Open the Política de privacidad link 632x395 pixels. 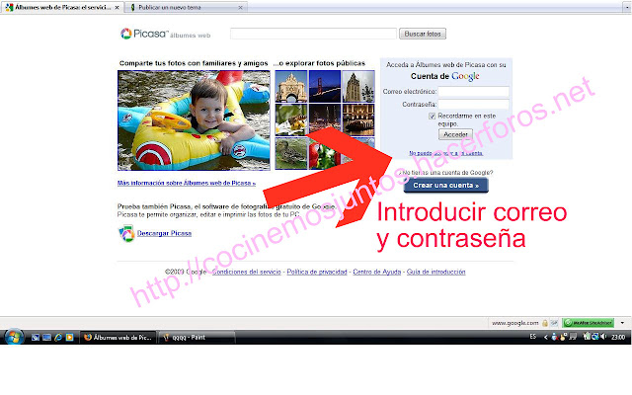coord(317,273)
